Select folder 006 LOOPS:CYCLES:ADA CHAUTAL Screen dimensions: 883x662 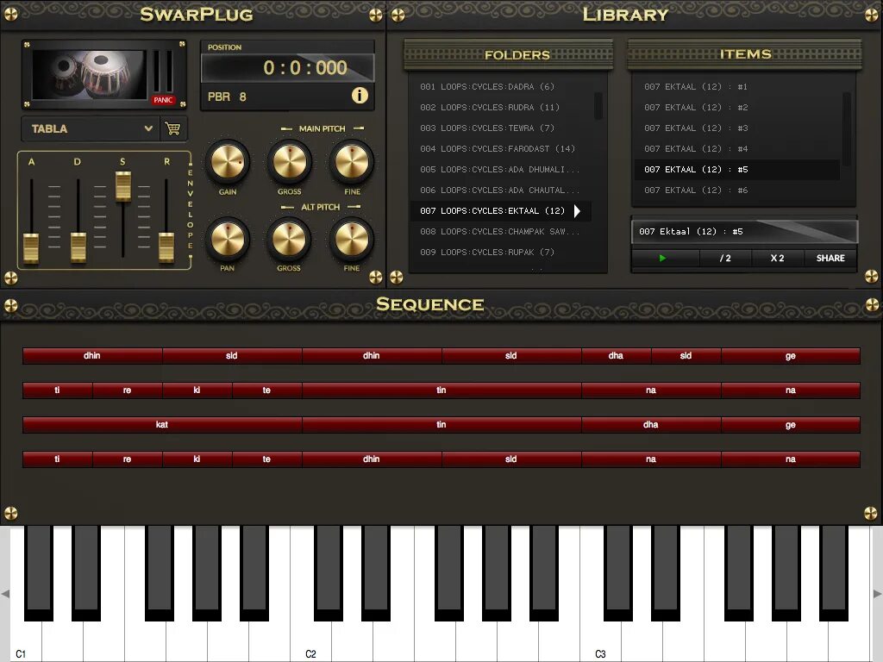click(499, 190)
